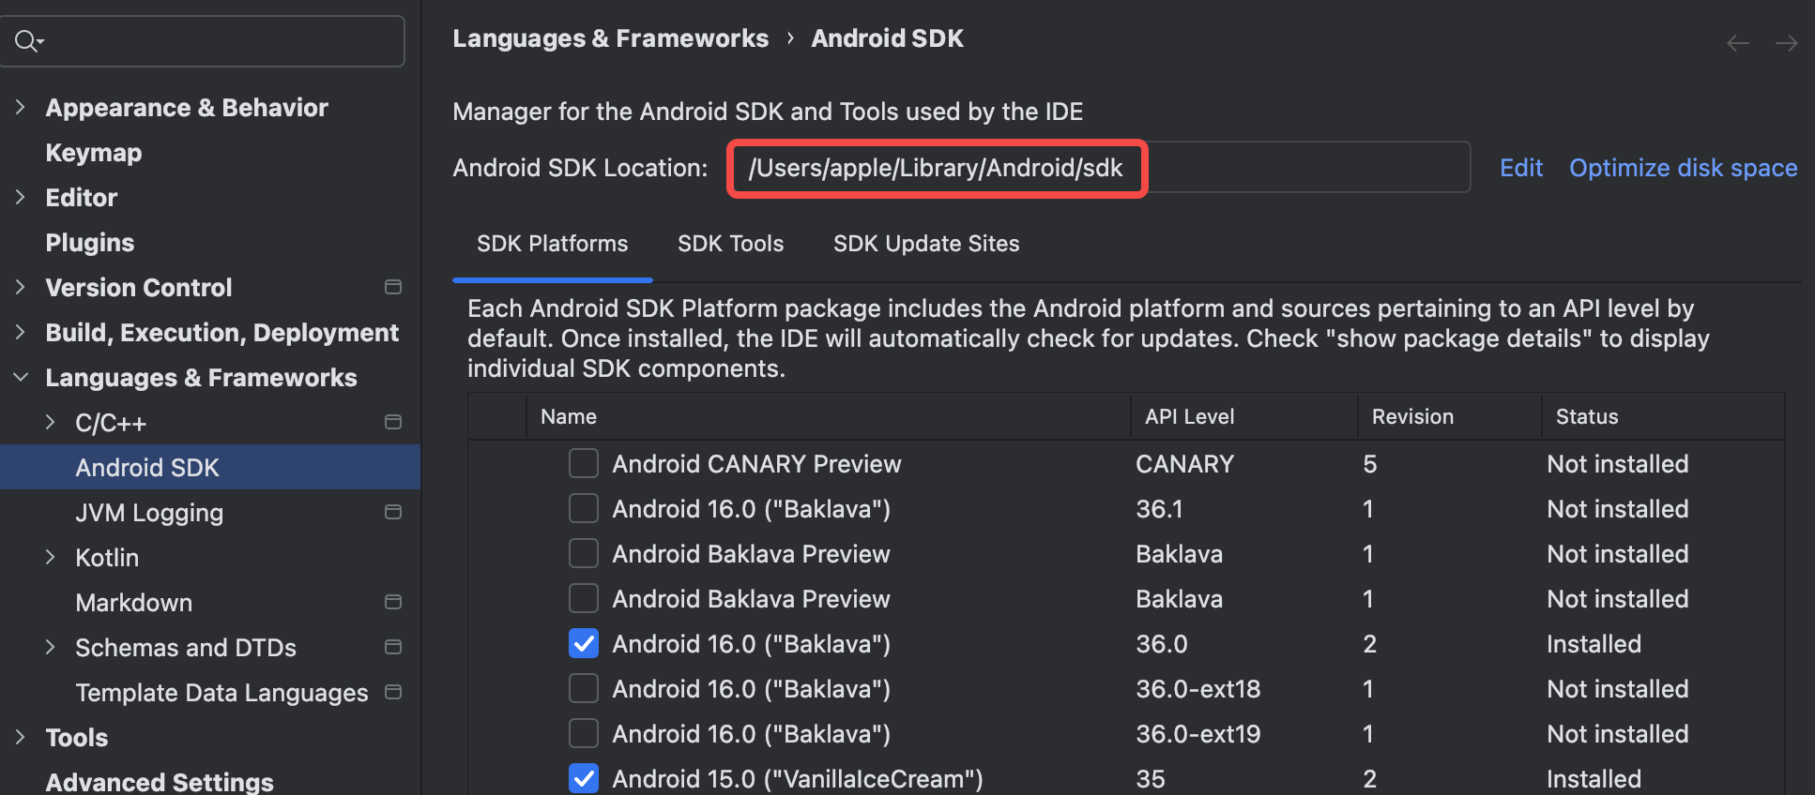
Task: Click the Android SDK Location path field
Action: [1099, 168]
